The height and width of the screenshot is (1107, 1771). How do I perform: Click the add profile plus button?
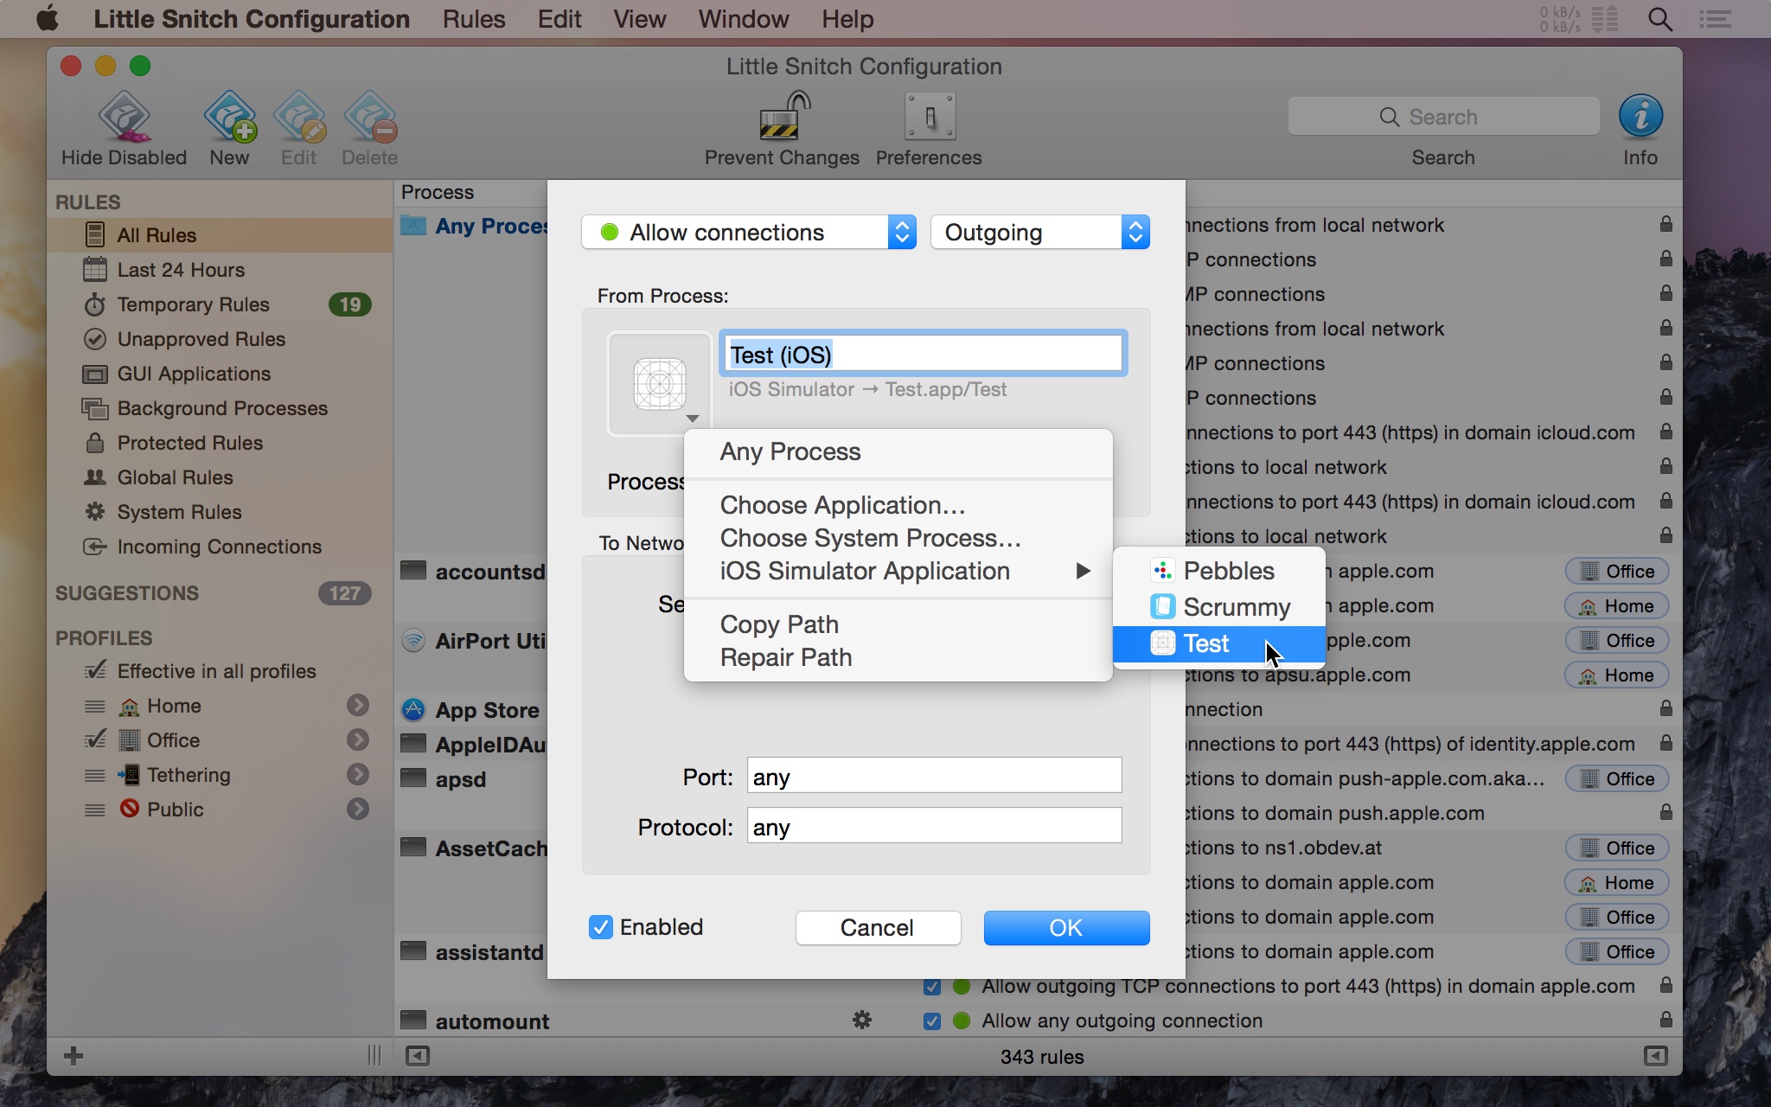tap(74, 1056)
